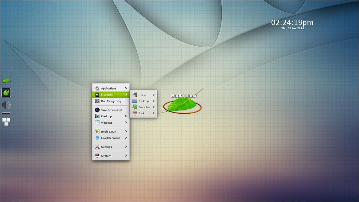Viewport: 359px width, 202px height.
Task: Open the Settings menu entry
Action: [x=111, y=147]
